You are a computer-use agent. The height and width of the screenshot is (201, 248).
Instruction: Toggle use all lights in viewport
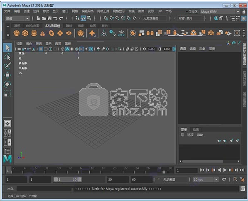click(x=86, y=49)
